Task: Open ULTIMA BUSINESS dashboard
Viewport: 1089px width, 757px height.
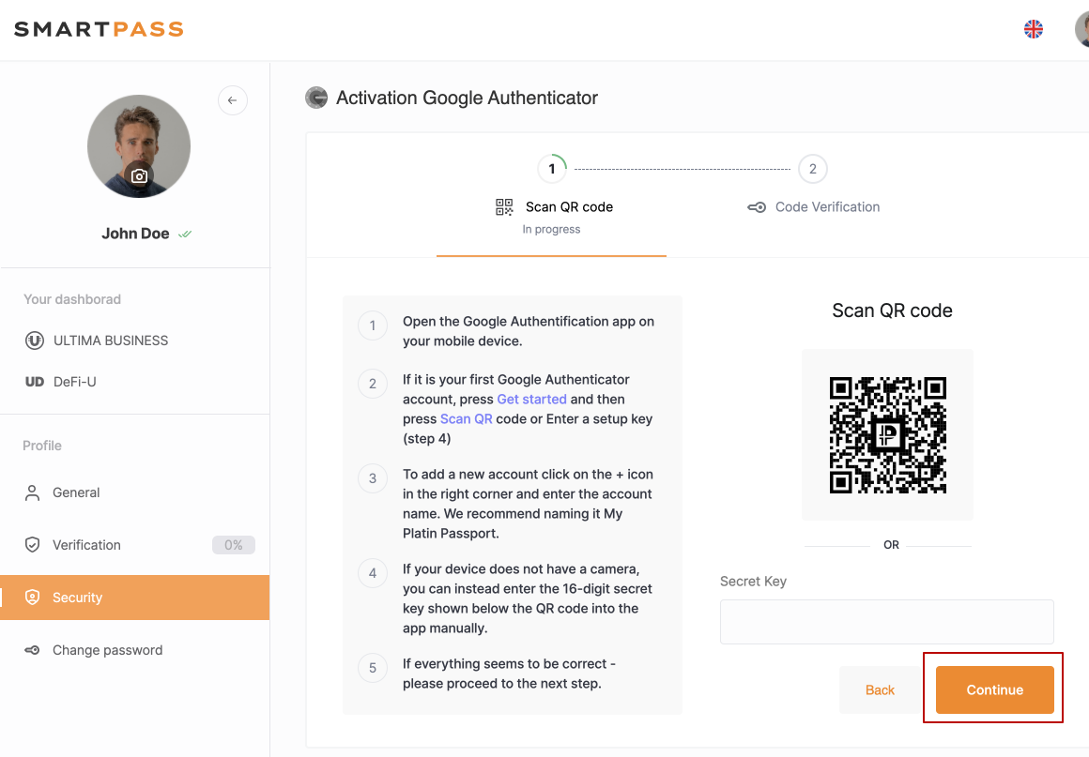Action: [110, 341]
